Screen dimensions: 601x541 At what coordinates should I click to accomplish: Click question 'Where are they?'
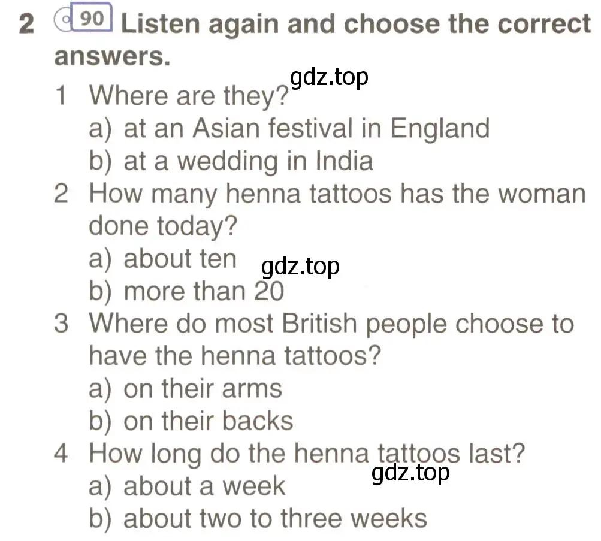point(189,96)
